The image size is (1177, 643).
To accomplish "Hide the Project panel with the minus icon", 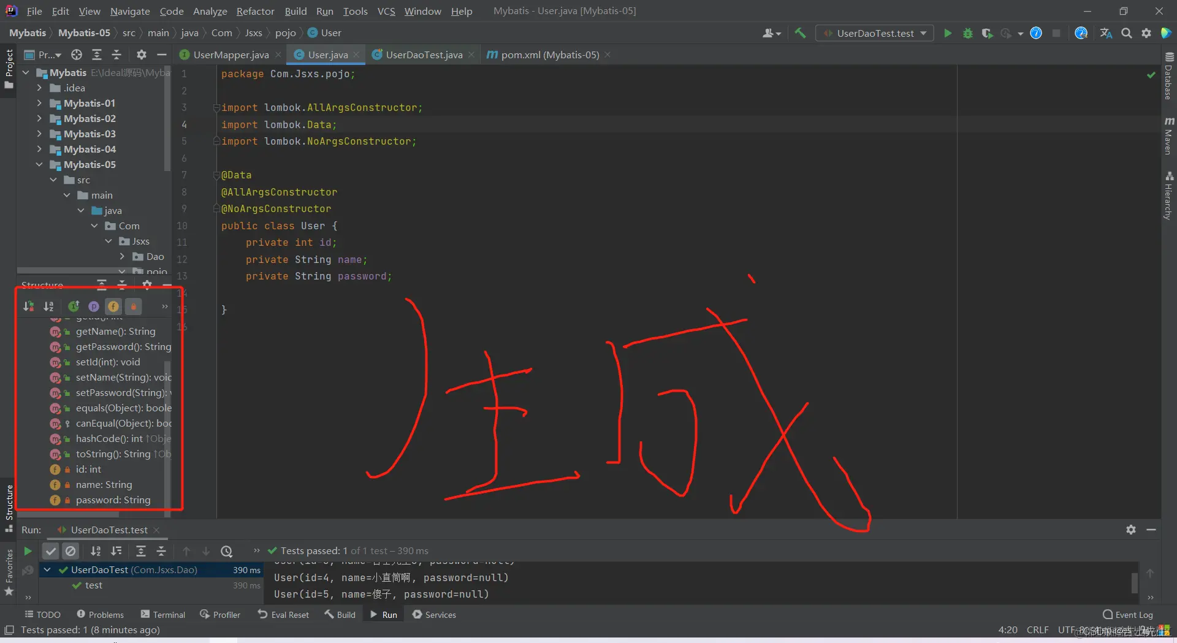I will click(162, 55).
